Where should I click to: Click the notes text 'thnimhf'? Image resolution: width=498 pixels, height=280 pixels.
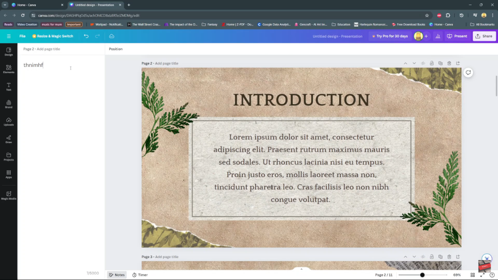[33, 65]
